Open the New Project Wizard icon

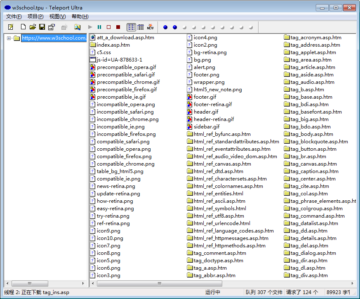tap(11, 27)
